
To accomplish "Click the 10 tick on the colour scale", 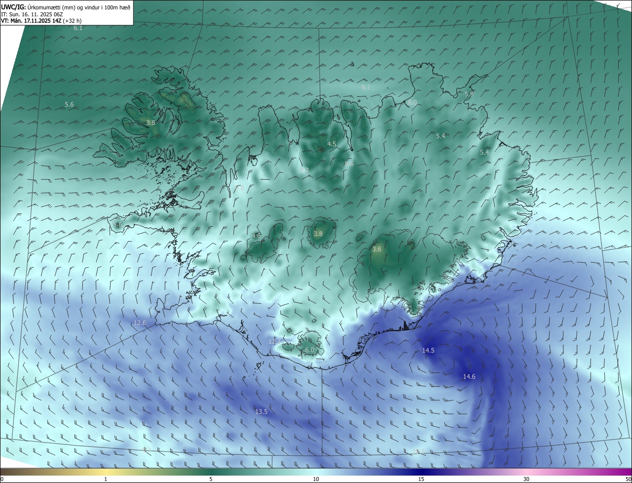I will [x=316, y=479].
